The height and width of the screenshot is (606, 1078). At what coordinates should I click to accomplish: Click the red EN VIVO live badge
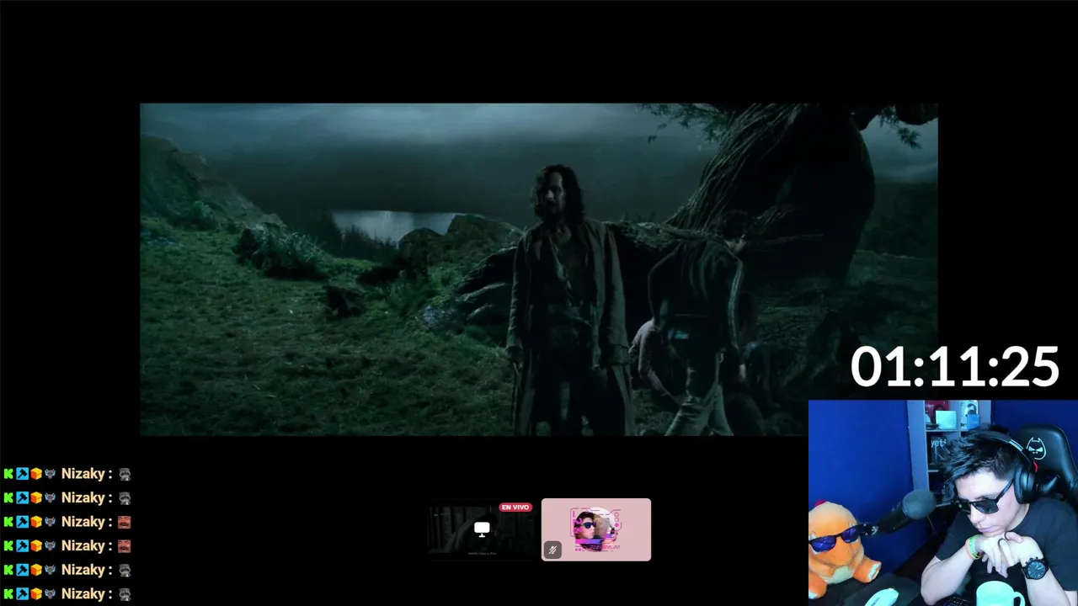point(515,508)
